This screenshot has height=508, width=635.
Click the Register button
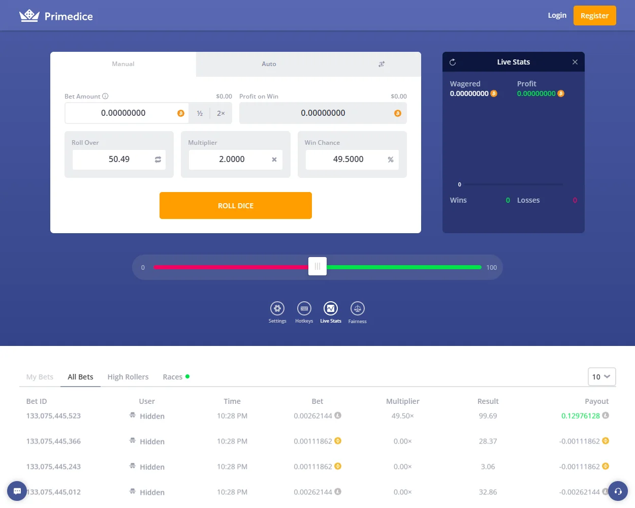594,15
